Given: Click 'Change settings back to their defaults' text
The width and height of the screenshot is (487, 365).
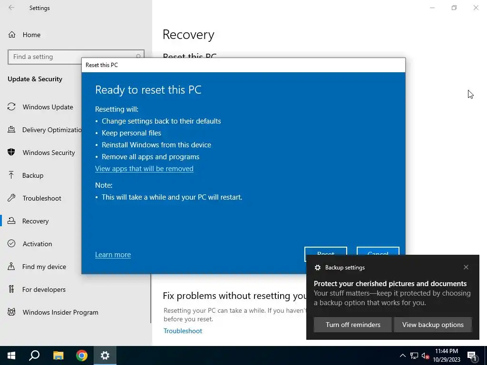Looking at the screenshot, I should tap(161, 121).
